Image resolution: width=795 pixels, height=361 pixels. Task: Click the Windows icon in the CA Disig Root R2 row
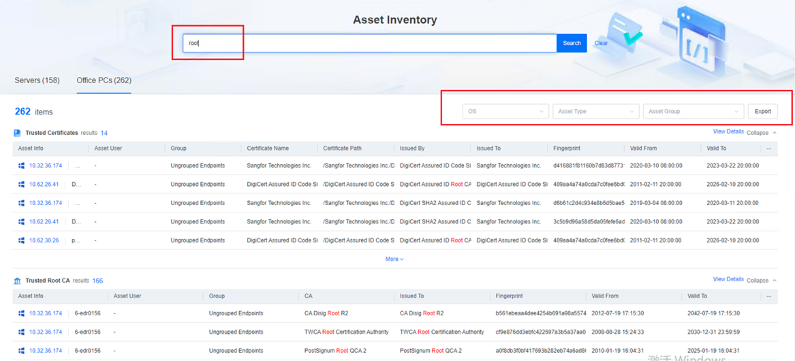(x=22, y=313)
